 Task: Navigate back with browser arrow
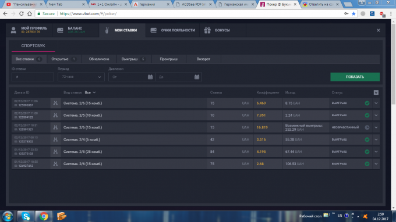(x=5, y=13)
